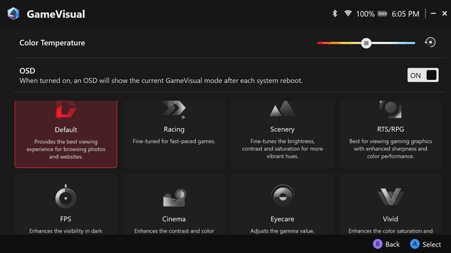Click the FPS crosshair dial icon

(66, 196)
